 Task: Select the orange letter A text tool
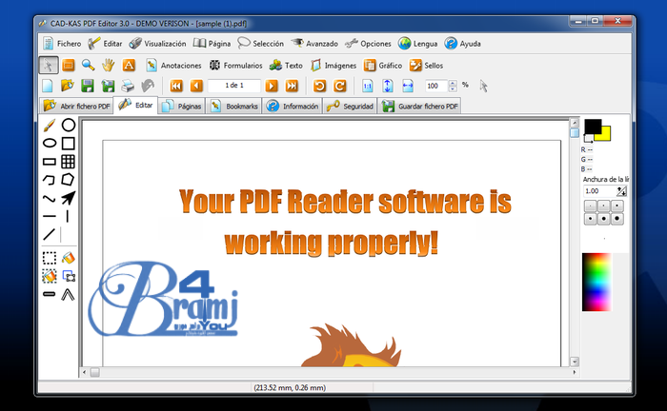click(129, 65)
